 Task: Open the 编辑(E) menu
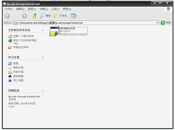[x=20, y=9]
